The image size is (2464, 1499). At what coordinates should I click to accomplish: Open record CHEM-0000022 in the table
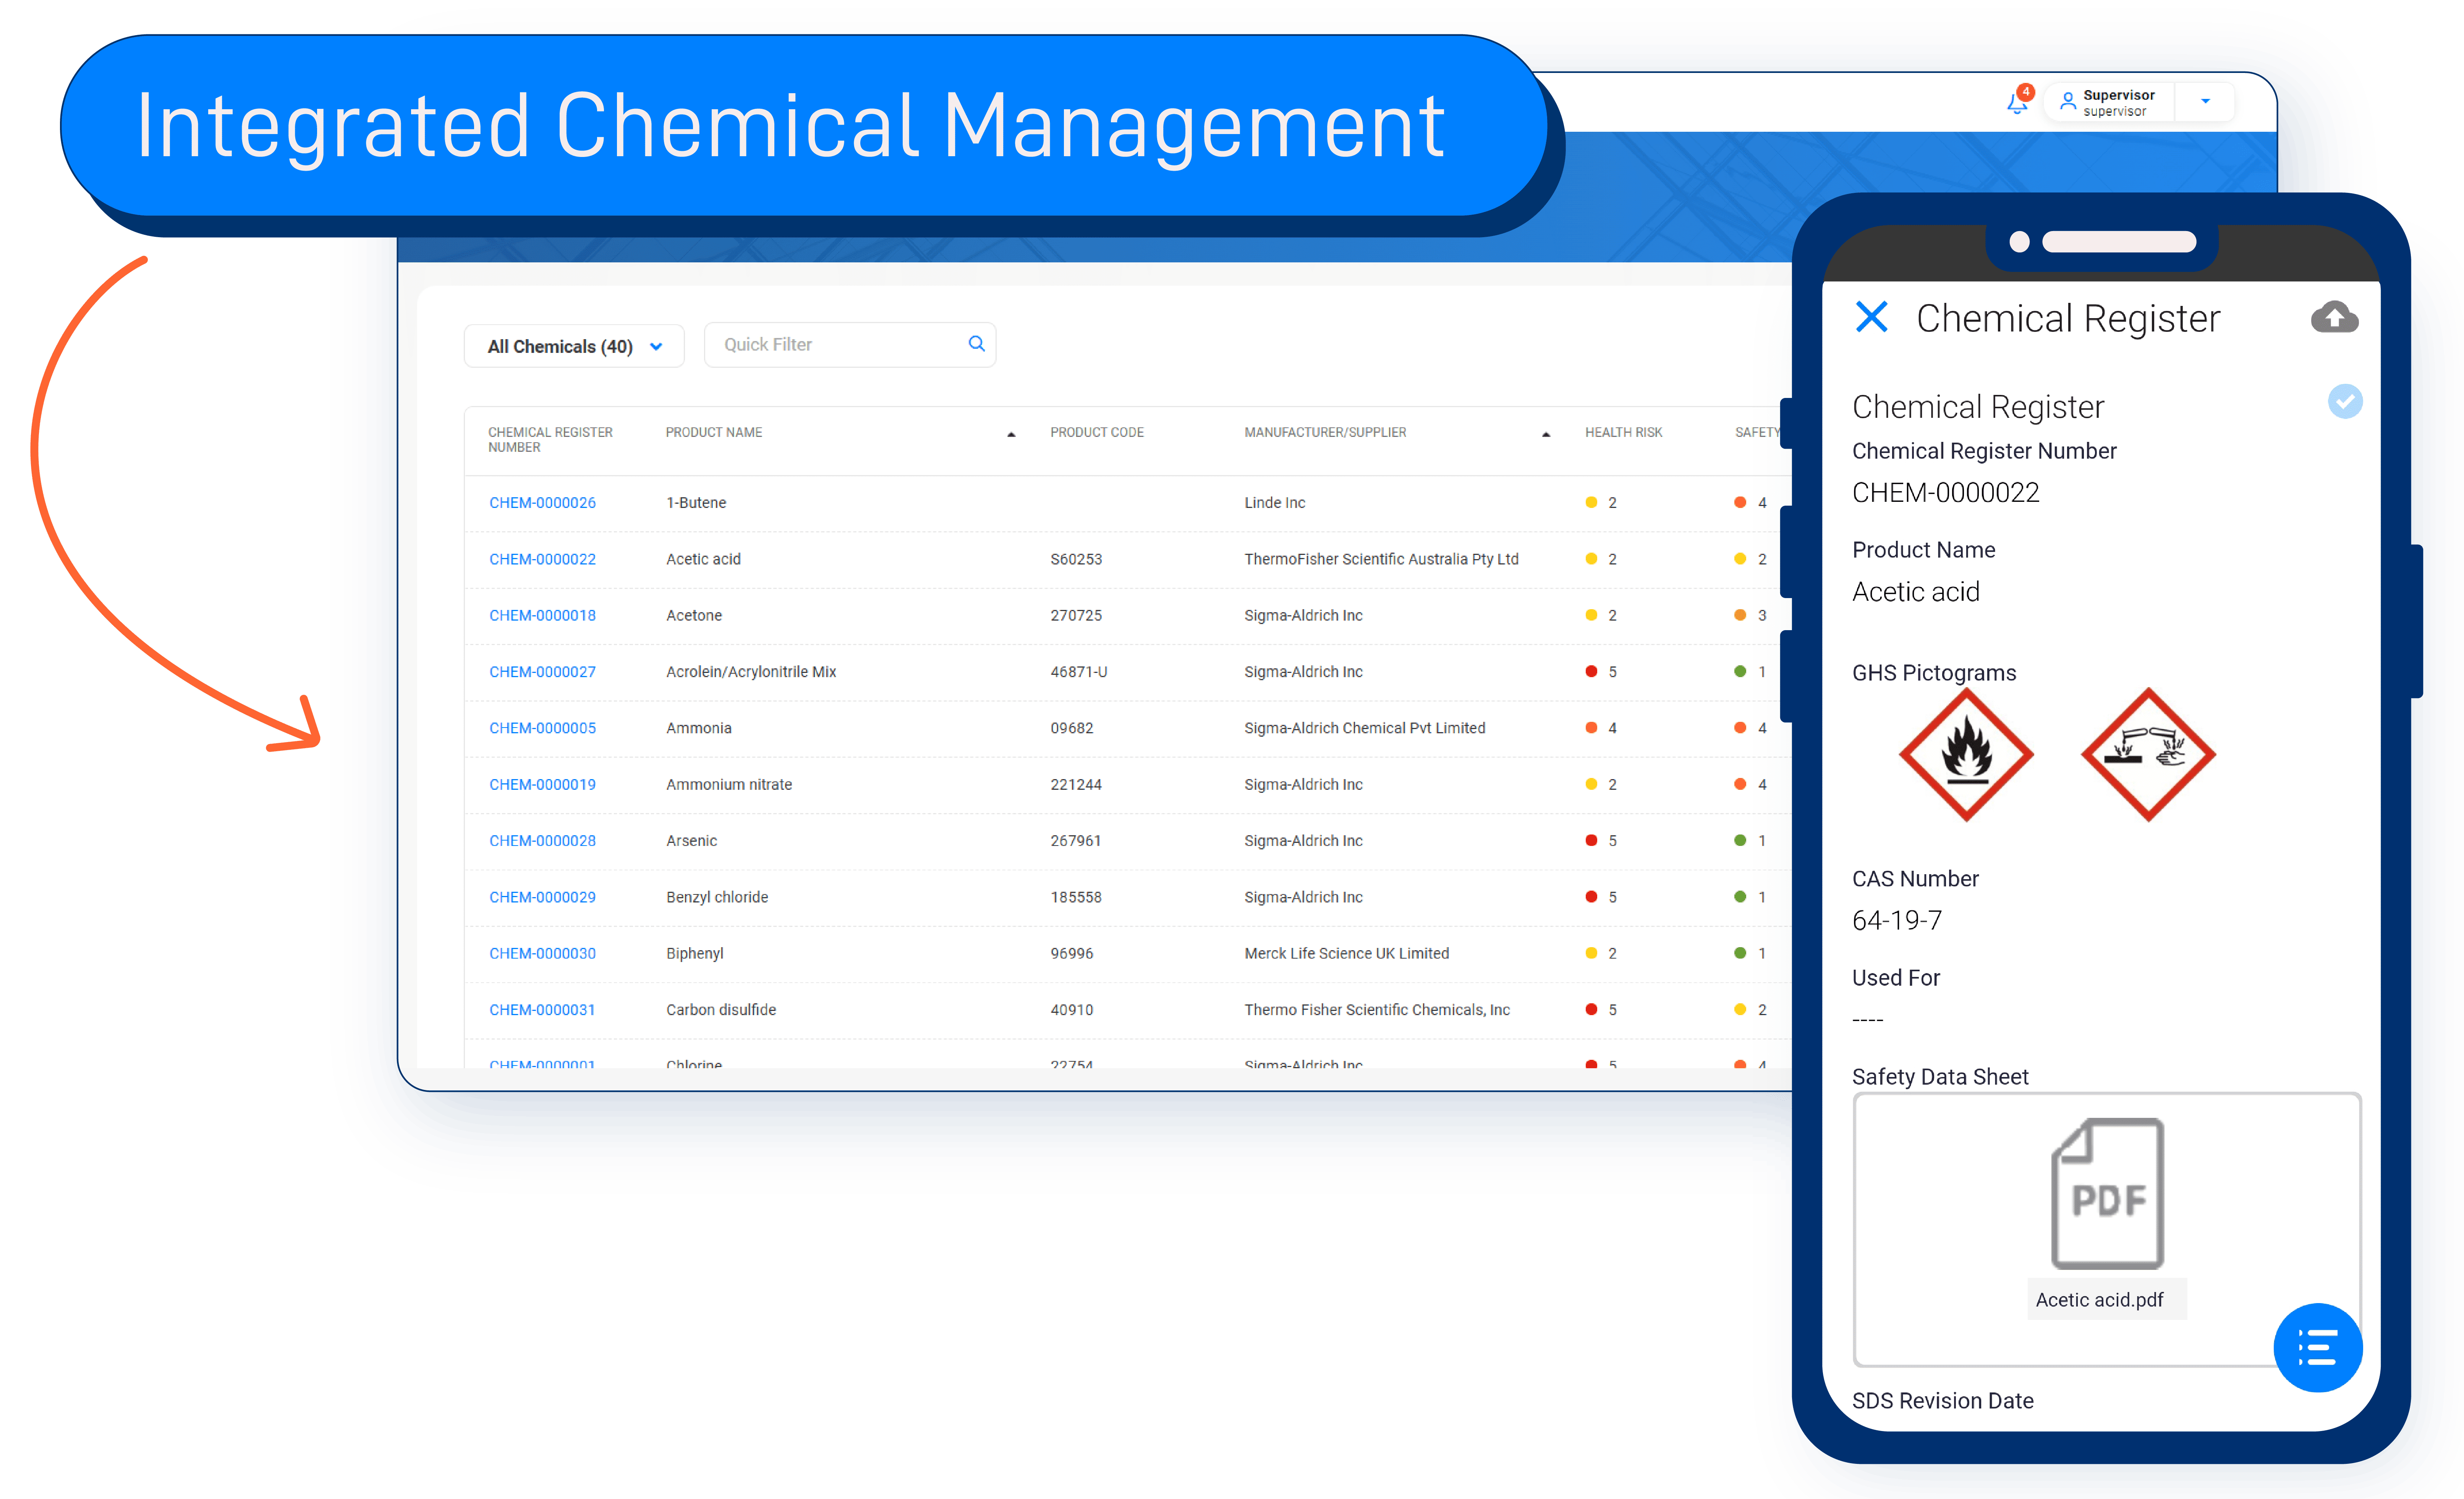(542, 559)
